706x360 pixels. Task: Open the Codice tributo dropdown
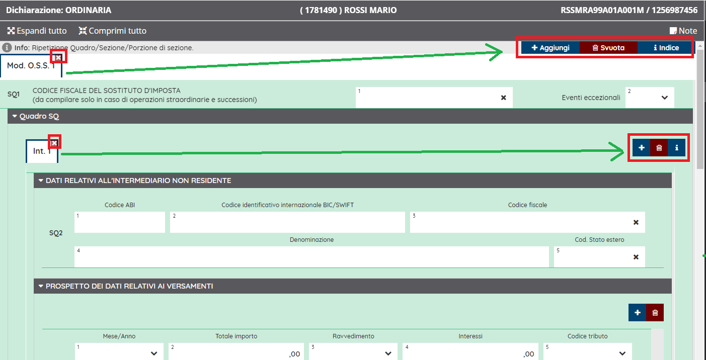coord(622,353)
